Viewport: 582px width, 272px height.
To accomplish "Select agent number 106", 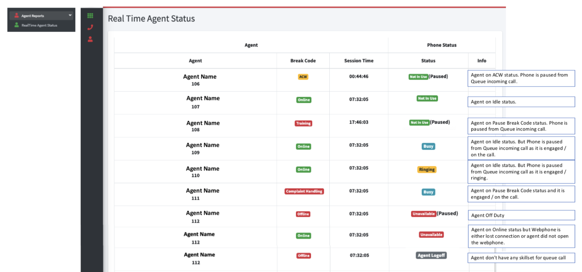I will click(x=195, y=84).
